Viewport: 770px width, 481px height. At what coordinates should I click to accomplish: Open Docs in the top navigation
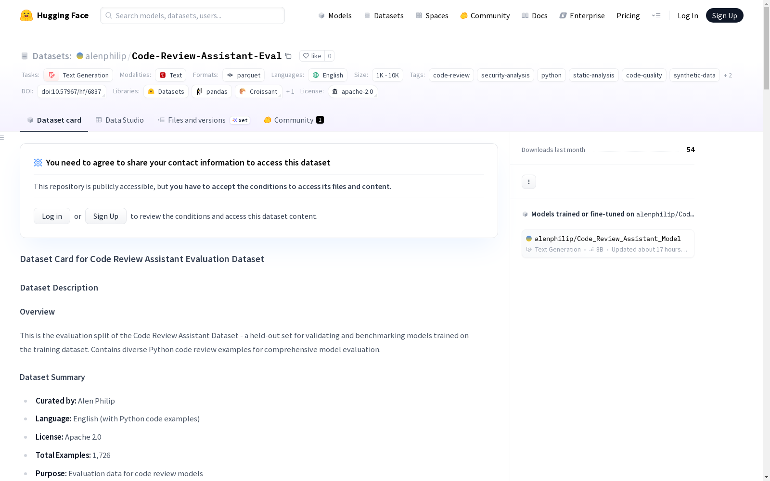[x=535, y=15]
